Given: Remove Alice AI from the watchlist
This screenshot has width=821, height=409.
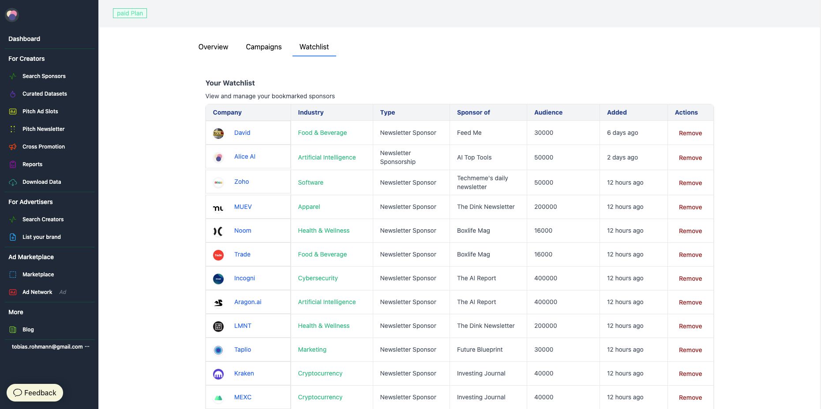Looking at the screenshot, I should tap(690, 158).
